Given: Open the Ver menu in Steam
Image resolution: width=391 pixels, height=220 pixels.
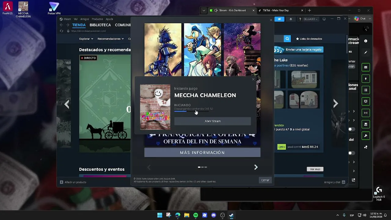Looking at the screenshot, I should (x=75, y=19).
